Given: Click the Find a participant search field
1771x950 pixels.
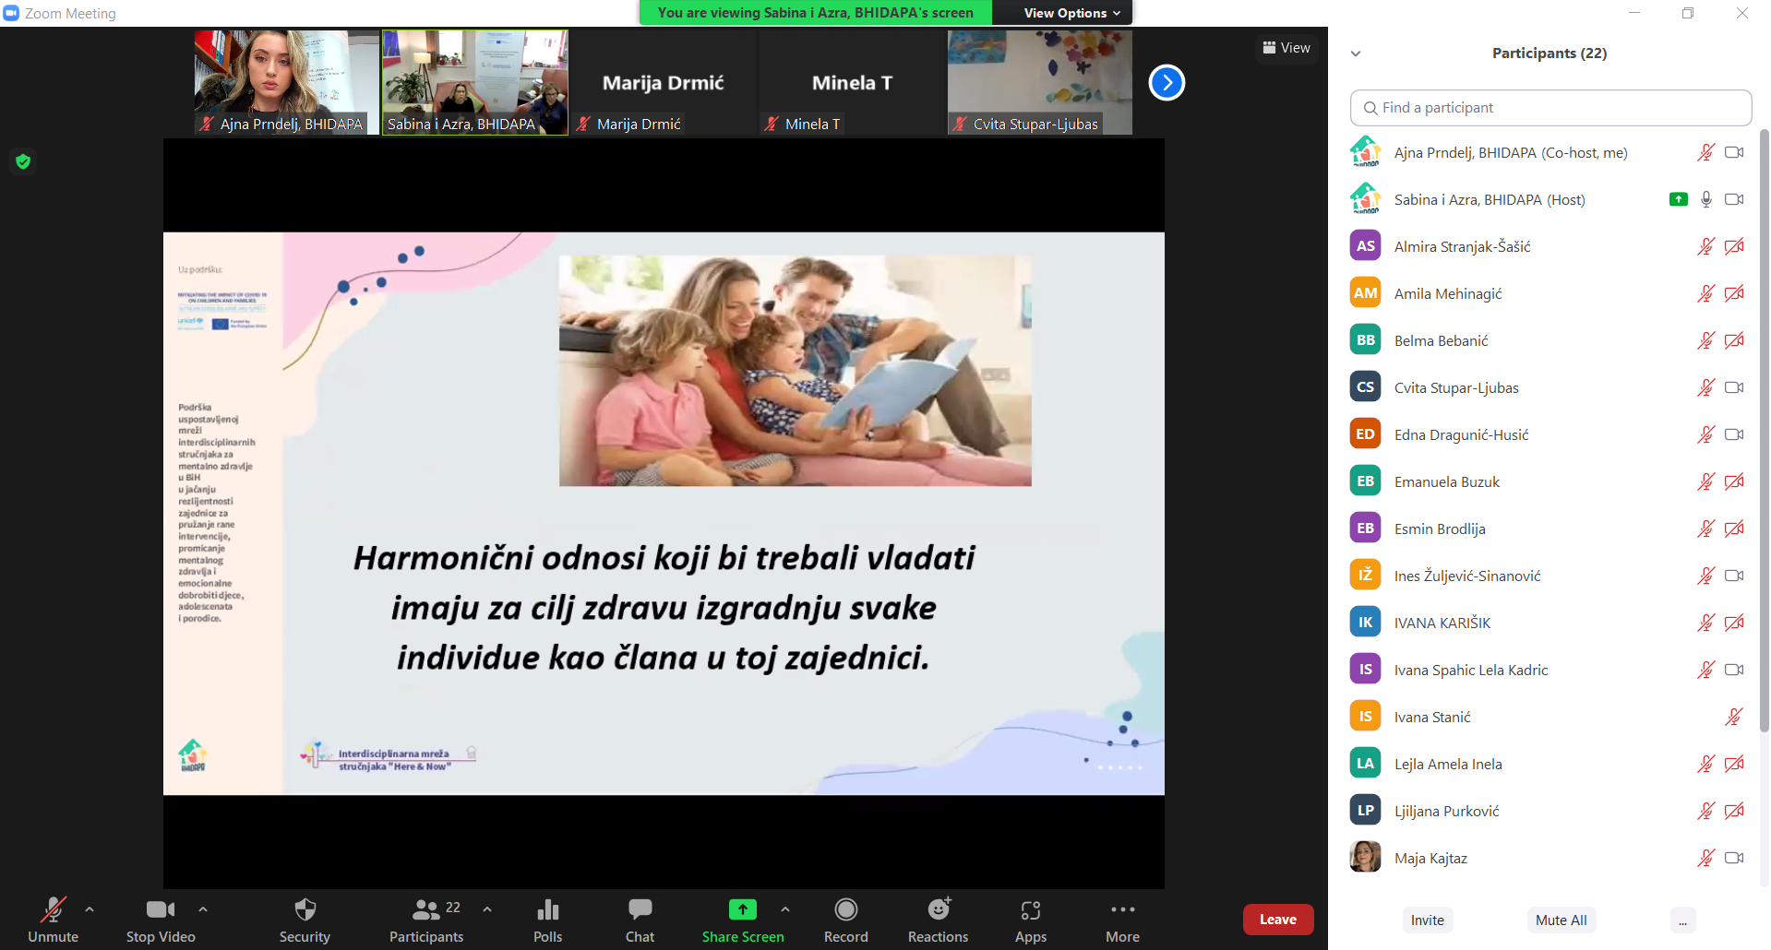Looking at the screenshot, I should point(1550,108).
